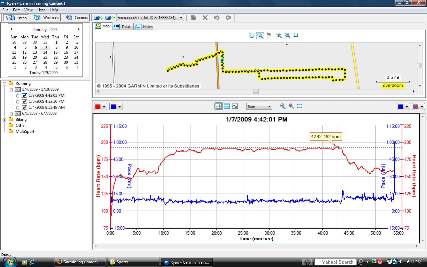Image resolution: width=427 pixels, height=267 pixels.
Task: Expand the Biking folder
Action: coord(5,119)
